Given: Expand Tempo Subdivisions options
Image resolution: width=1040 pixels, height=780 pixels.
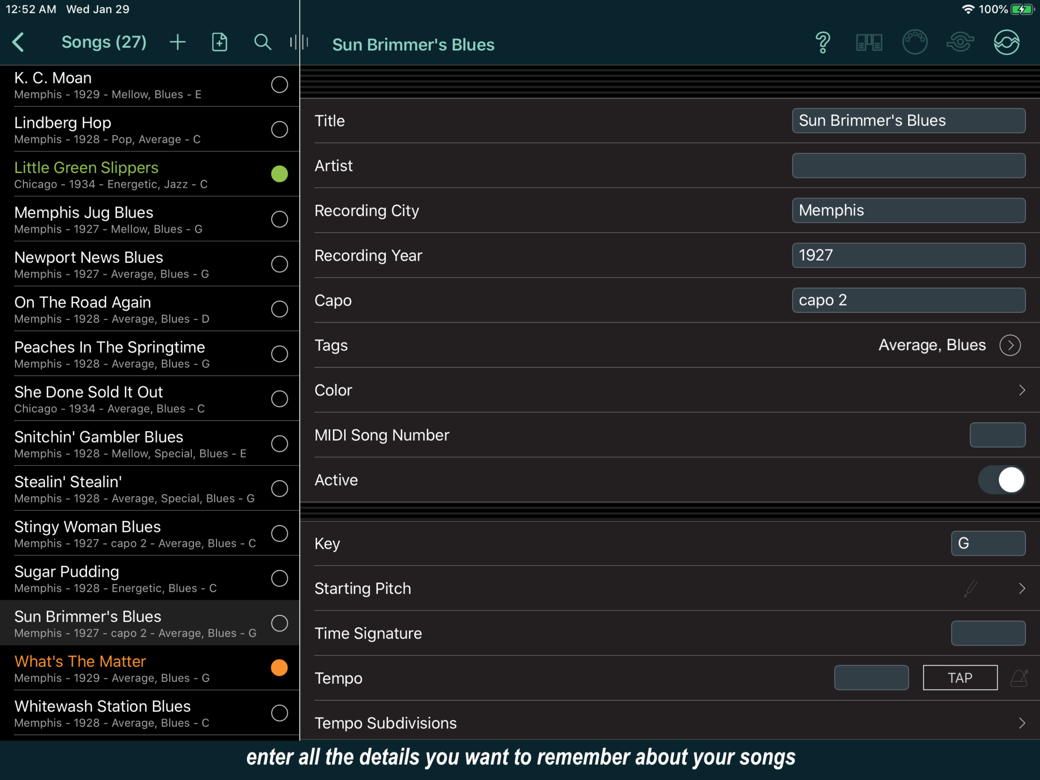Looking at the screenshot, I should click(1021, 722).
